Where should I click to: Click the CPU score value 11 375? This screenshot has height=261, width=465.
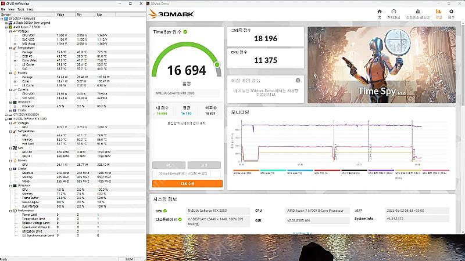pyautogui.click(x=266, y=60)
